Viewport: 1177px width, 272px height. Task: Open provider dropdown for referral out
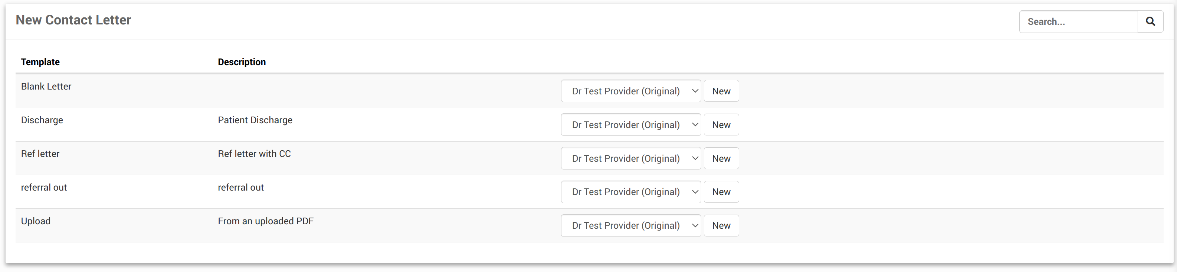[630, 192]
